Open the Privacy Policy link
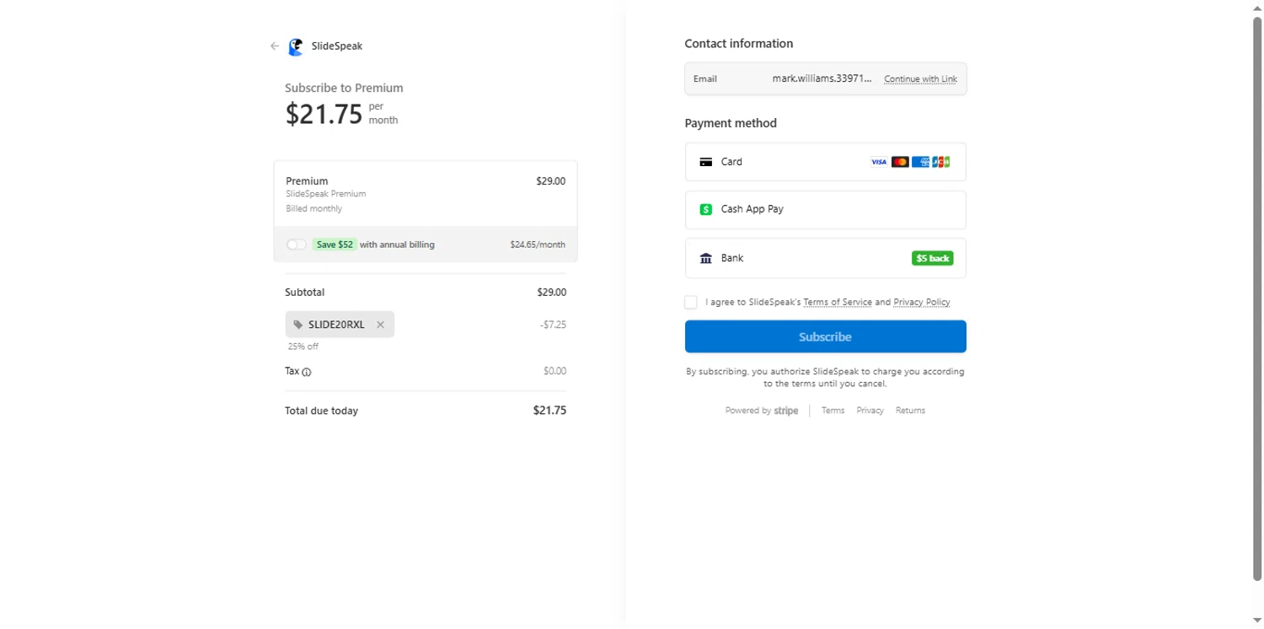Viewport: 1264px width, 629px height. [921, 302]
